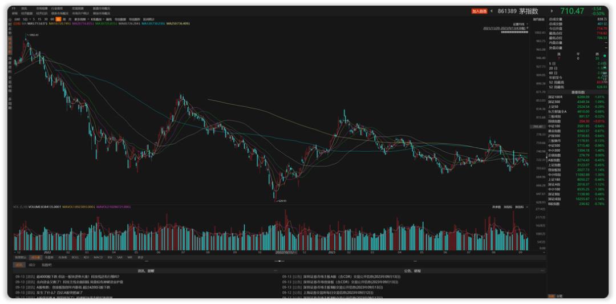Close the volume indicator sub-panel

coord(527,206)
